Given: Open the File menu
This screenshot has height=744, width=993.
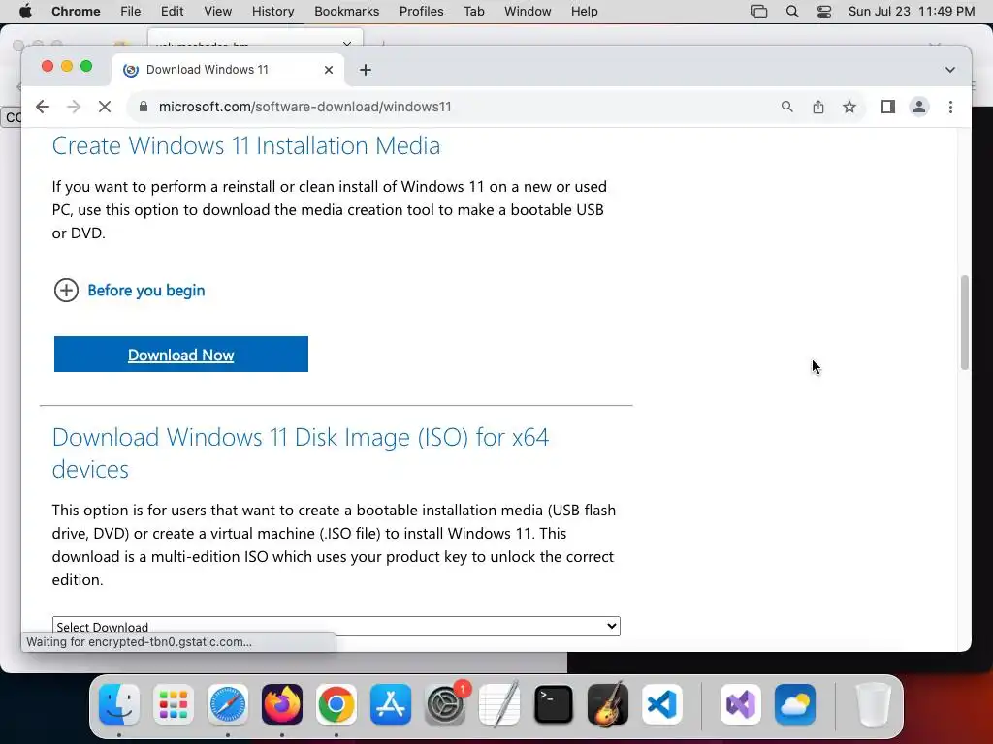Looking at the screenshot, I should click(x=131, y=12).
